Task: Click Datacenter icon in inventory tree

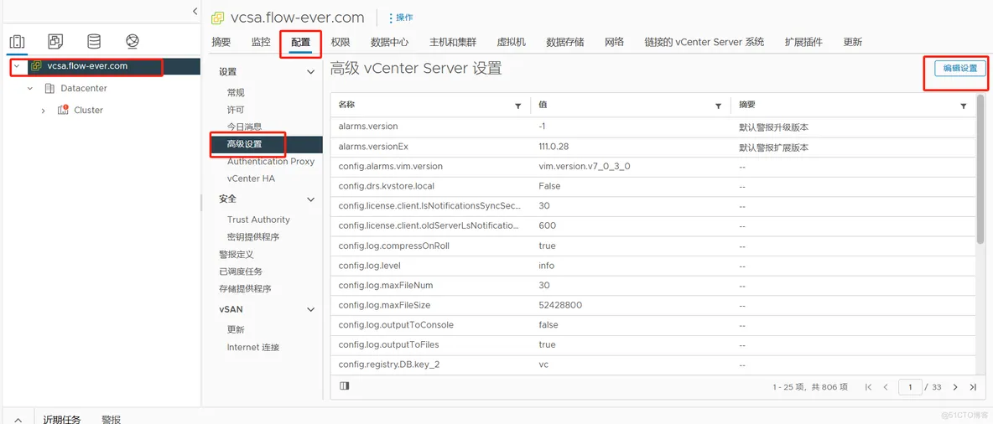Action: (49, 89)
